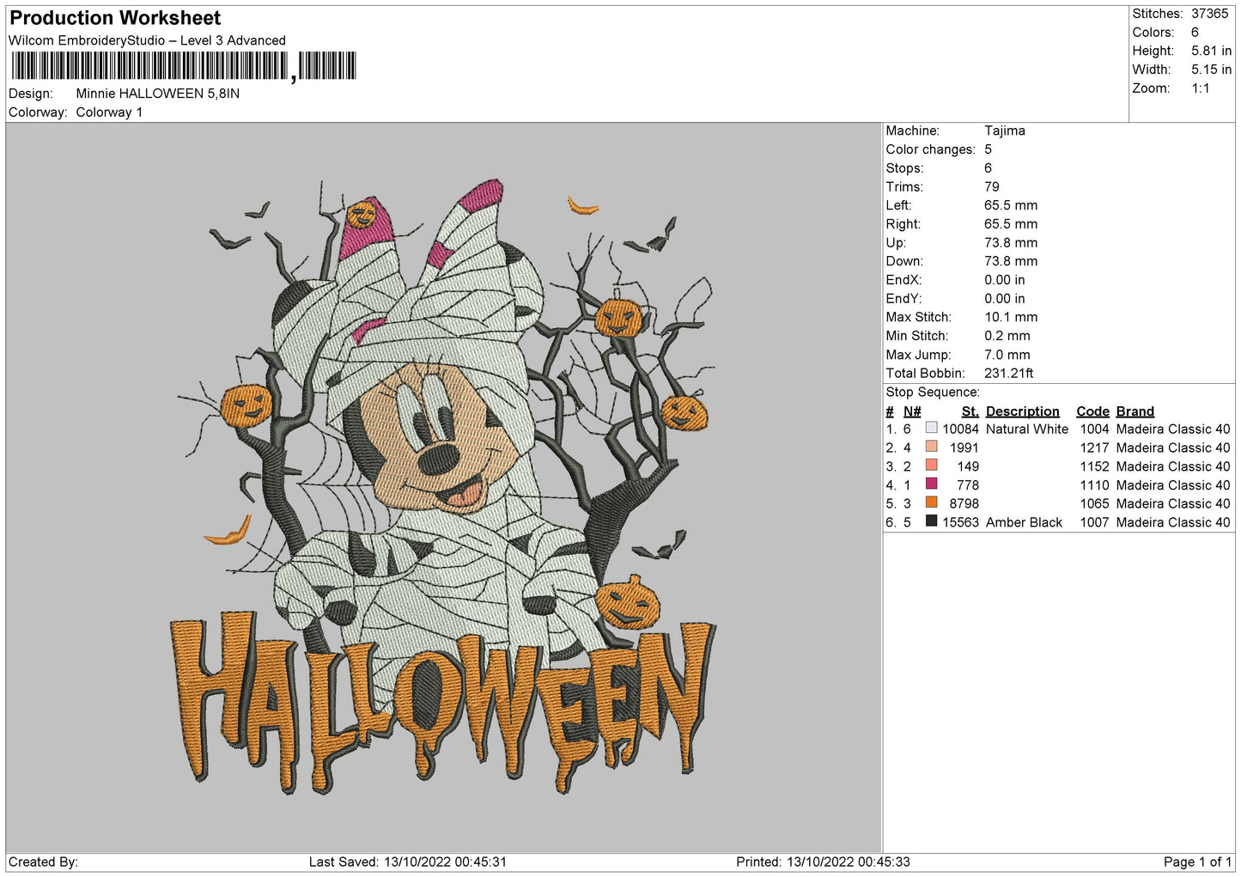Image resolution: width=1241 pixels, height=877 pixels.
Task: Click stitch count 778 in stop row 4
Action: [x=968, y=485]
